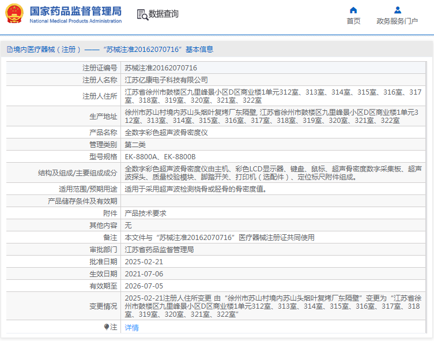
Task: Click 结构及组成/主要组成成分 label
Action: (x=77, y=173)
